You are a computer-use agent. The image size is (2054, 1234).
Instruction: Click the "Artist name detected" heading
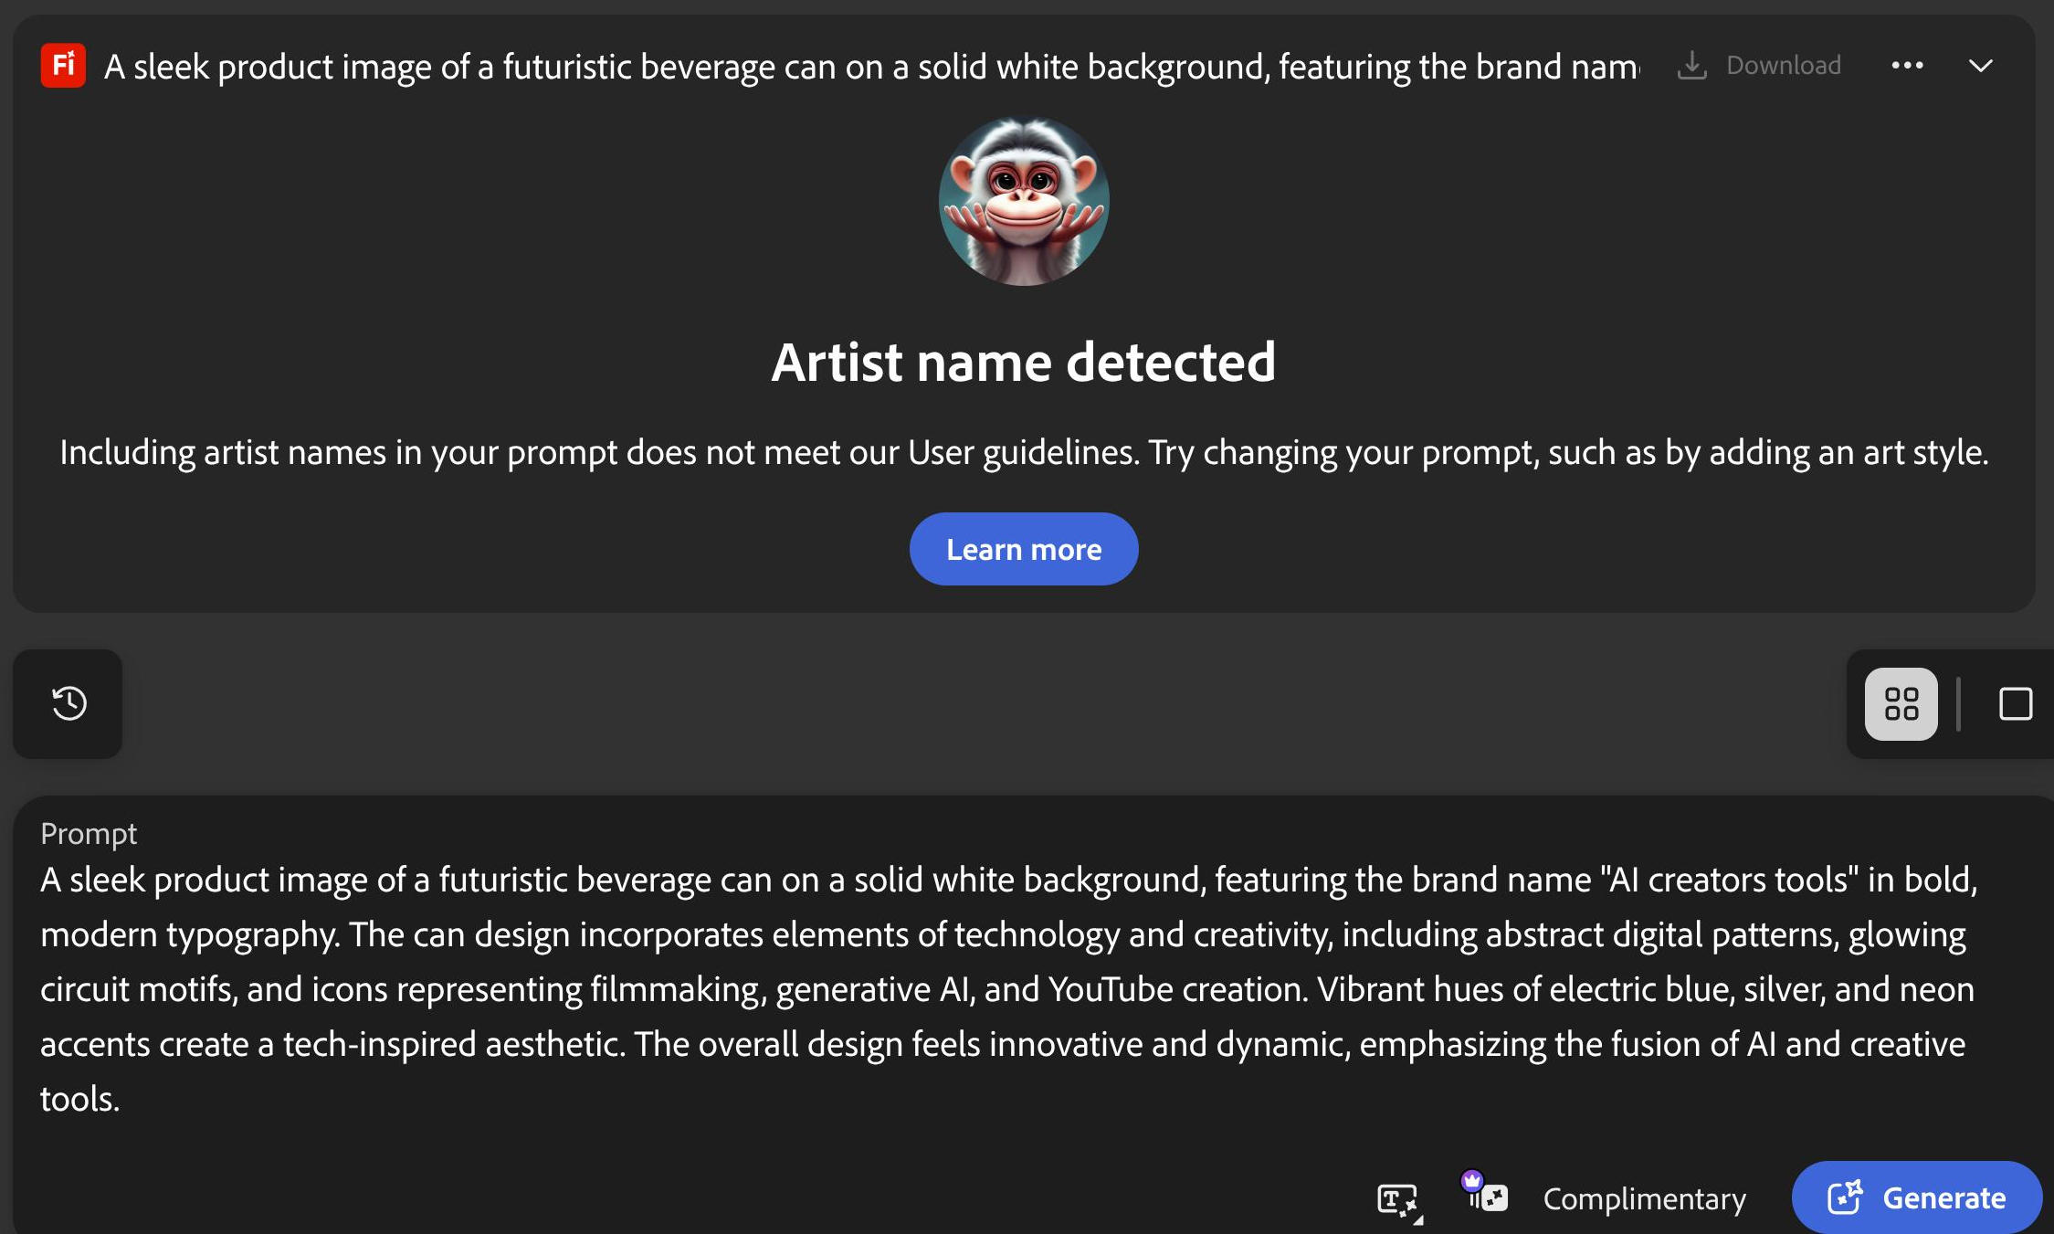pyautogui.click(x=1024, y=362)
